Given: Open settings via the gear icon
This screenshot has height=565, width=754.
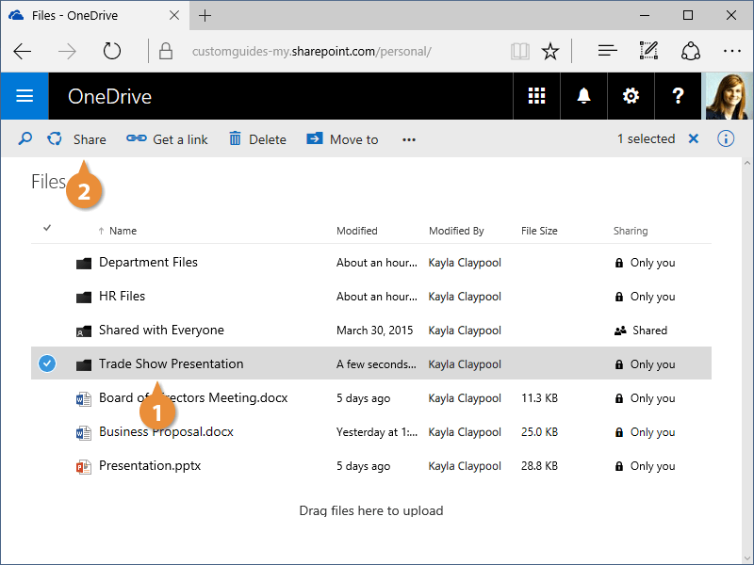Looking at the screenshot, I should tap(631, 96).
